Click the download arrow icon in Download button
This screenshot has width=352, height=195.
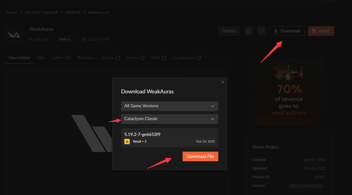(275, 31)
